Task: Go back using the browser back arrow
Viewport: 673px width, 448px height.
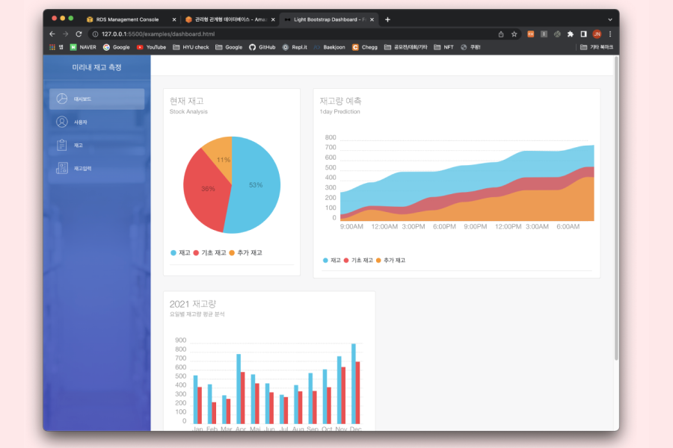Action: (52, 34)
